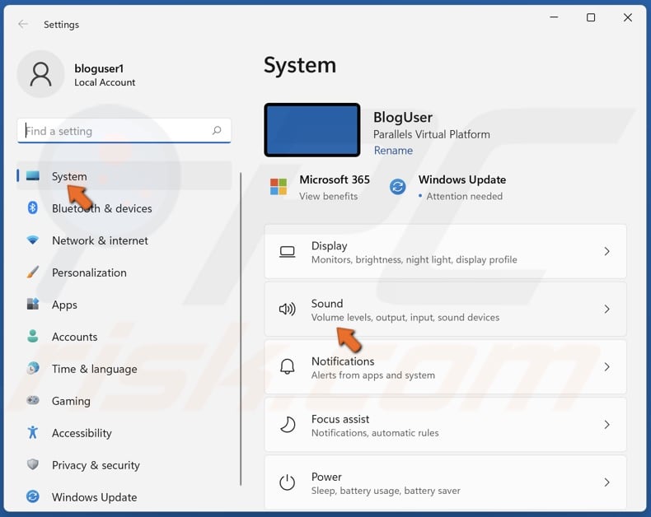Open Focus assist using its chevron arrow
Viewport: 651px width, 517px height.
(607, 425)
